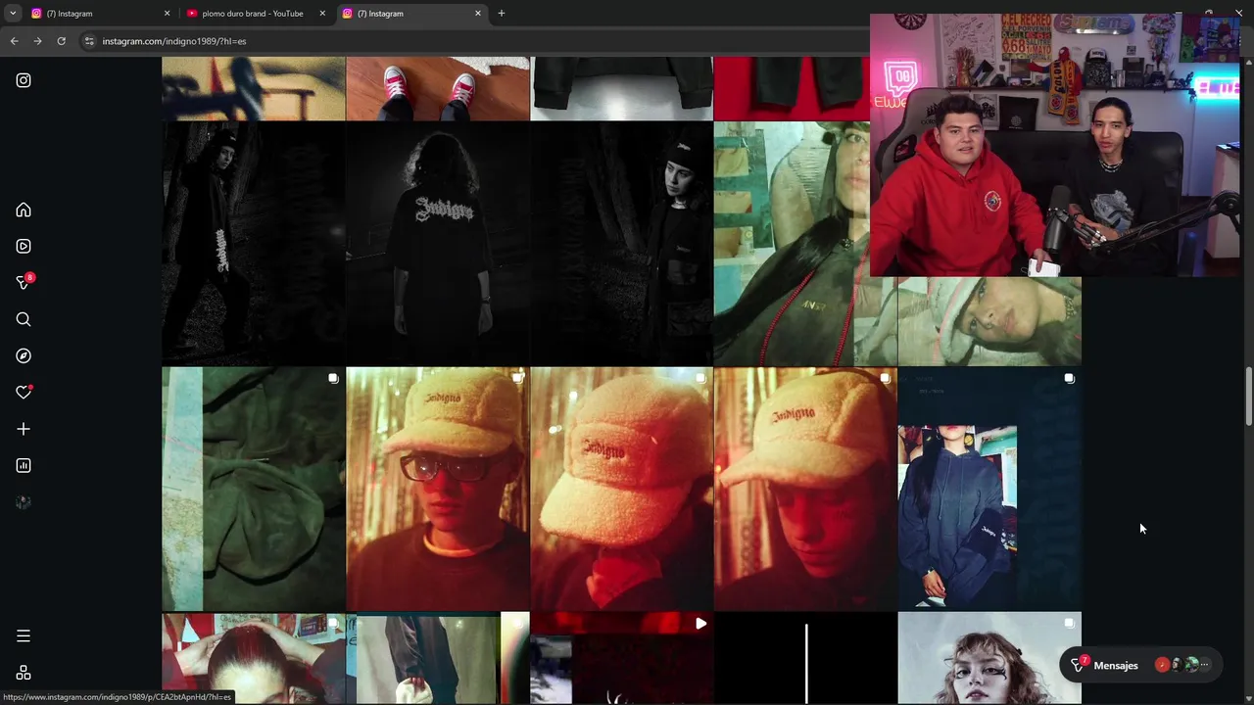Open the post with white vertical line
Viewport: 1254px width, 705px height.
(x=805, y=658)
